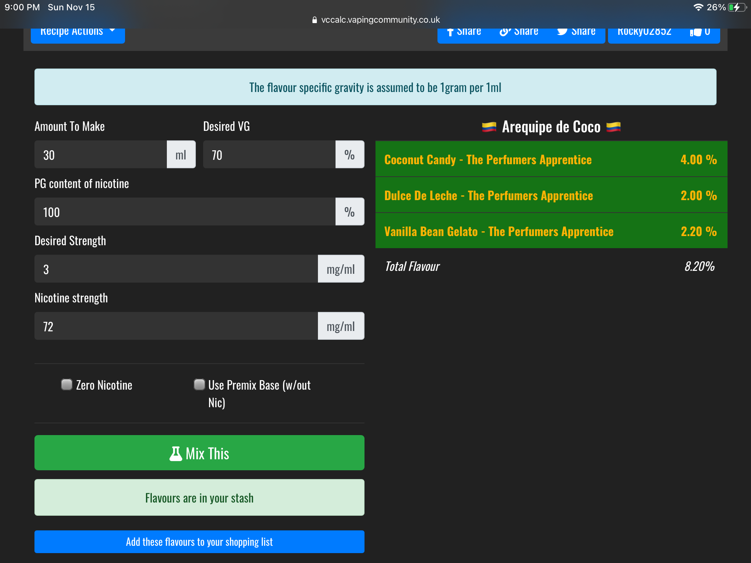The image size is (751, 563).
Task: Click the thumbs-up like icon
Action: pos(695,33)
